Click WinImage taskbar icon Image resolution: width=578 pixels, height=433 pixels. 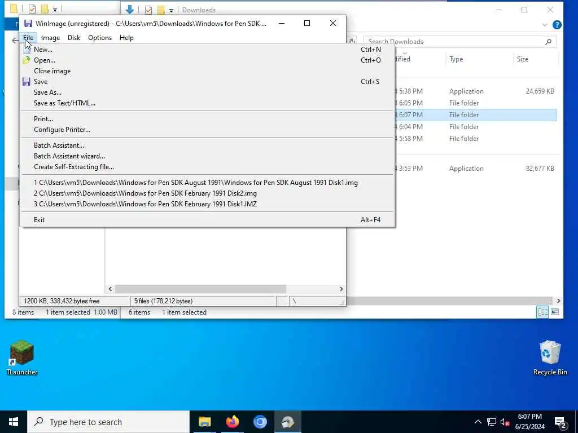tap(287, 422)
